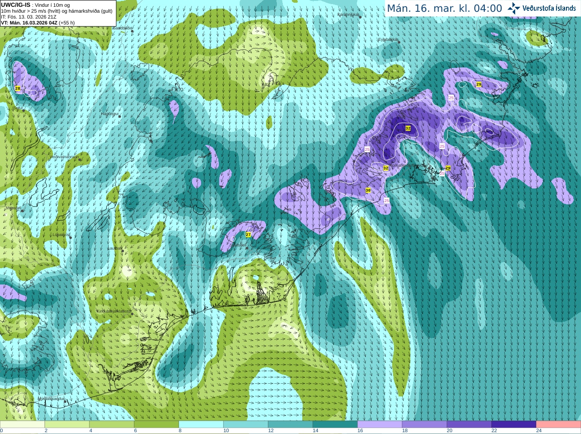Image resolution: width=581 pixels, height=434 pixels.
Task: Click the Hágöngur station label
Action: (x=109, y=114)
